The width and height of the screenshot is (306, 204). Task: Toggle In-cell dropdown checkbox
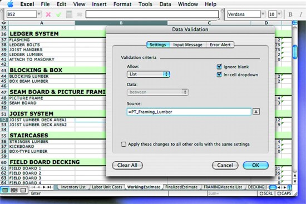coord(219,74)
